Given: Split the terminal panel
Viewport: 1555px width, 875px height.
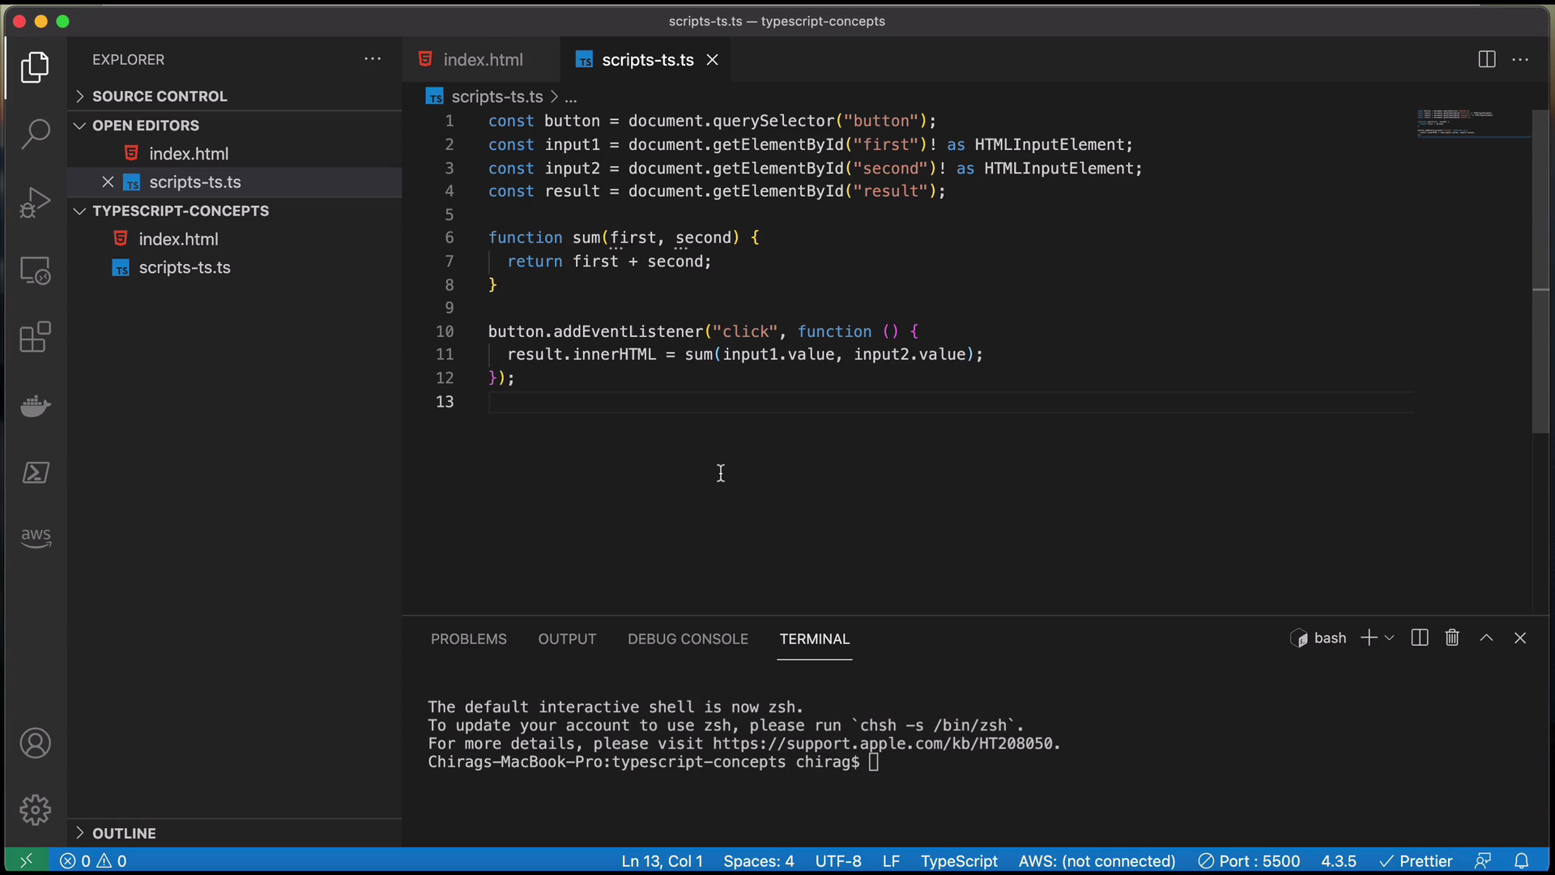Looking at the screenshot, I should 1420,638.
